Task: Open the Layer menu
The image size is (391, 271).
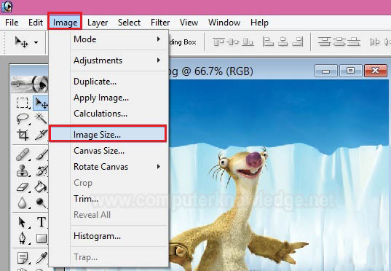Action: [98, 23]
